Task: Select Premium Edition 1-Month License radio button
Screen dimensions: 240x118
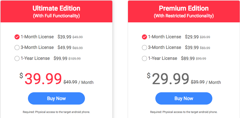Action: (x=144, y=37)
